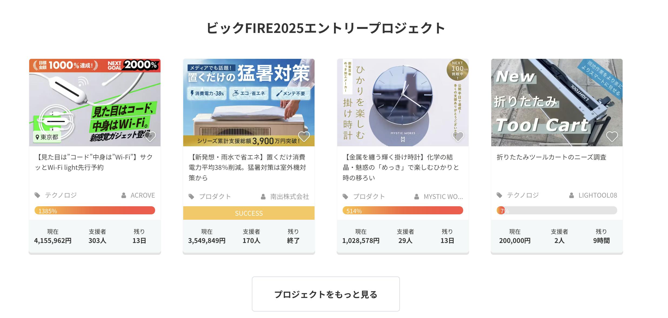Click the tag icon on LIGHTOOL08 card
The width and height of the screenshot is (668, 318).
(499, 195)
